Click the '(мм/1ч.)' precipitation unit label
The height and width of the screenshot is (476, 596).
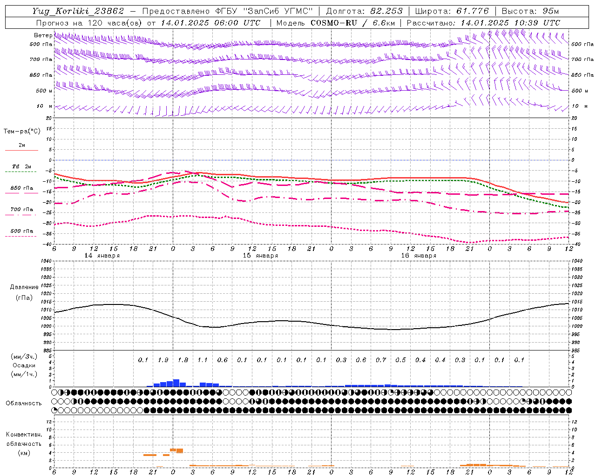24,374
